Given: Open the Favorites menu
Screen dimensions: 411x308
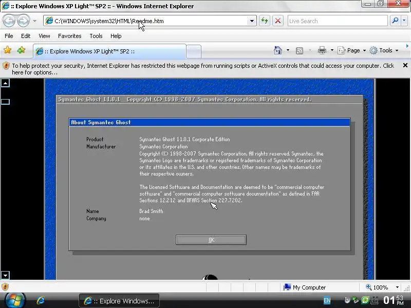Looking at the screenshot, I should click(x=70, y=36).
